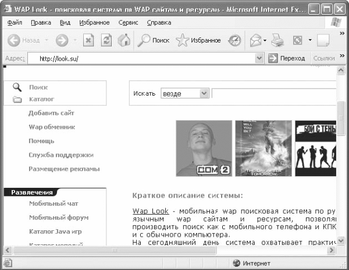
Task: Click the Forward arrow icon
Action: 62,40
